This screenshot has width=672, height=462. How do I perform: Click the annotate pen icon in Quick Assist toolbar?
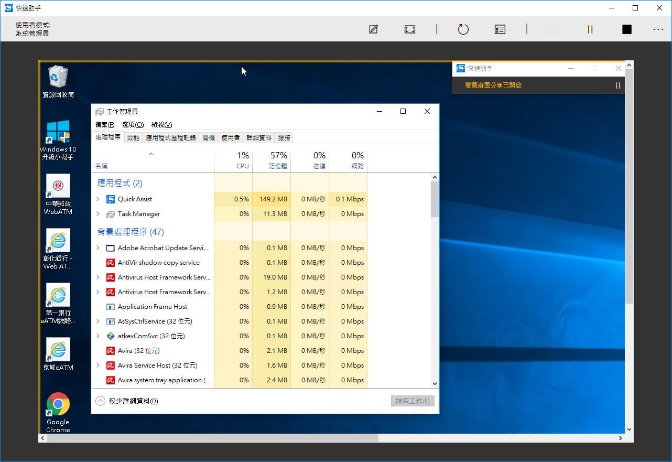coord(373,29)
